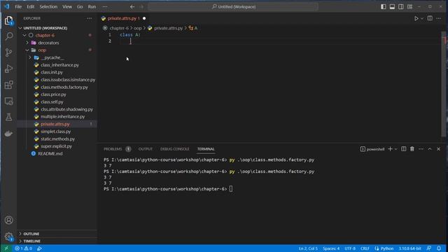Select Python 3.10.8 64-bit interpreter
448x252 pixels.
[409, 248]
